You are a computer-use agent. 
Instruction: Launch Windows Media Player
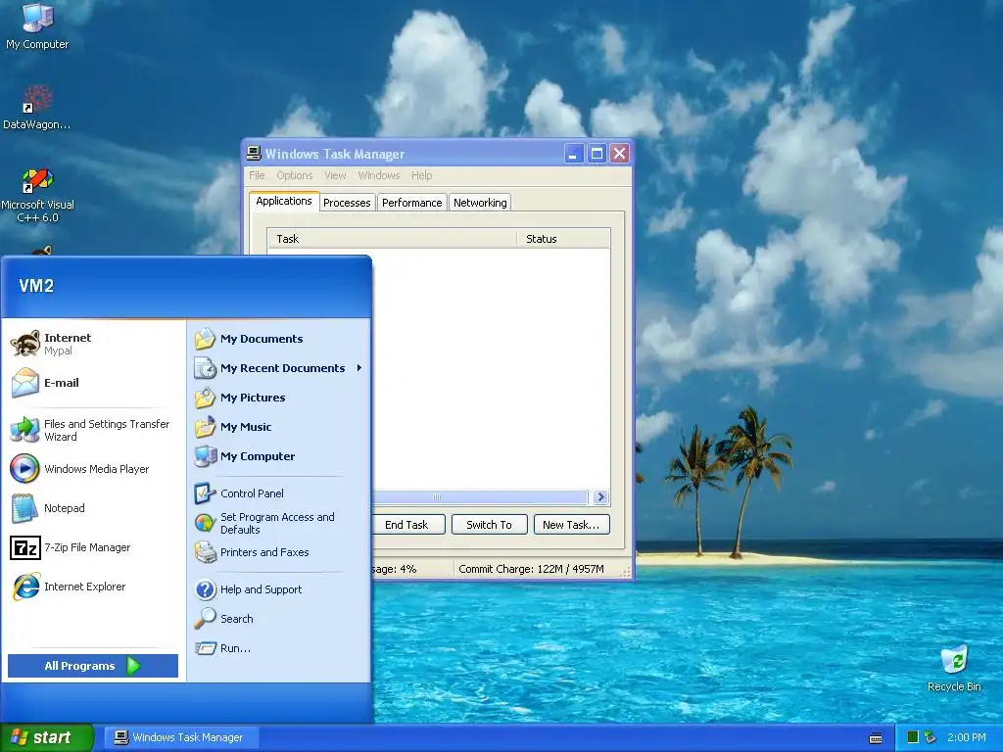tap(79, 469)
